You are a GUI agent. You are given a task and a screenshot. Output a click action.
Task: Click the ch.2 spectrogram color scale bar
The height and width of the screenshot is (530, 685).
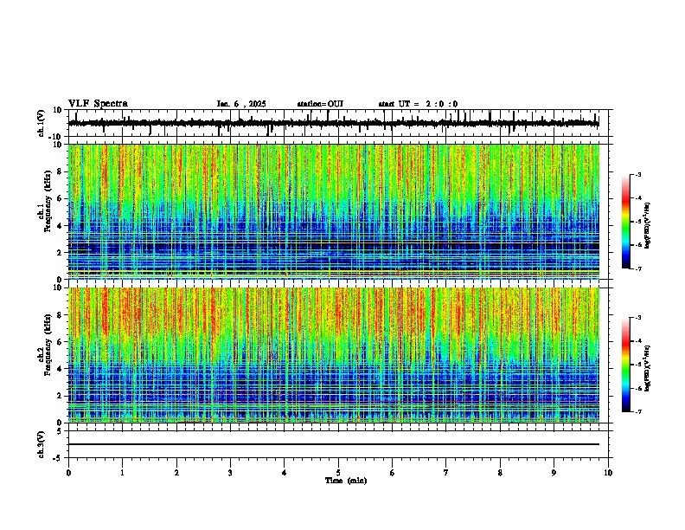click(626, 365)
